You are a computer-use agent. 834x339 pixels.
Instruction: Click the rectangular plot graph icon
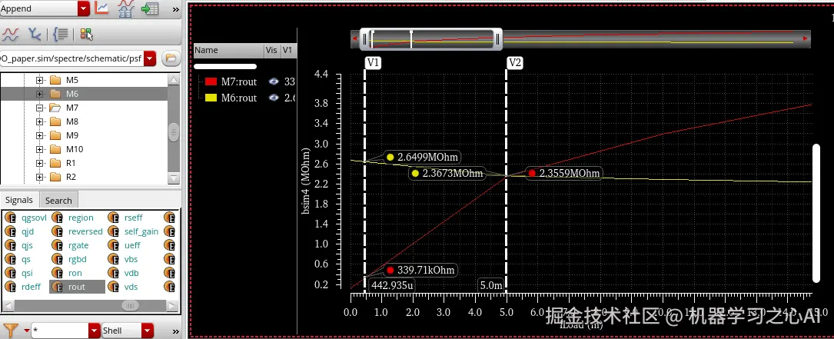[101, 8]
